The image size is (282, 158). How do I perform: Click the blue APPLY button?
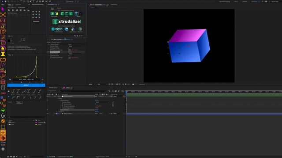26,85
